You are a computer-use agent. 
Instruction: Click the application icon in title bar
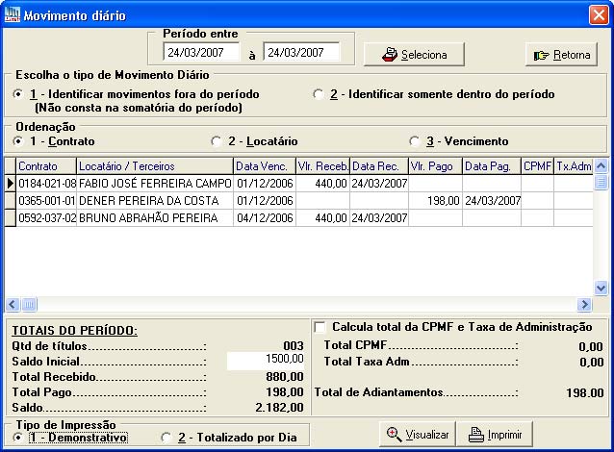12,15
